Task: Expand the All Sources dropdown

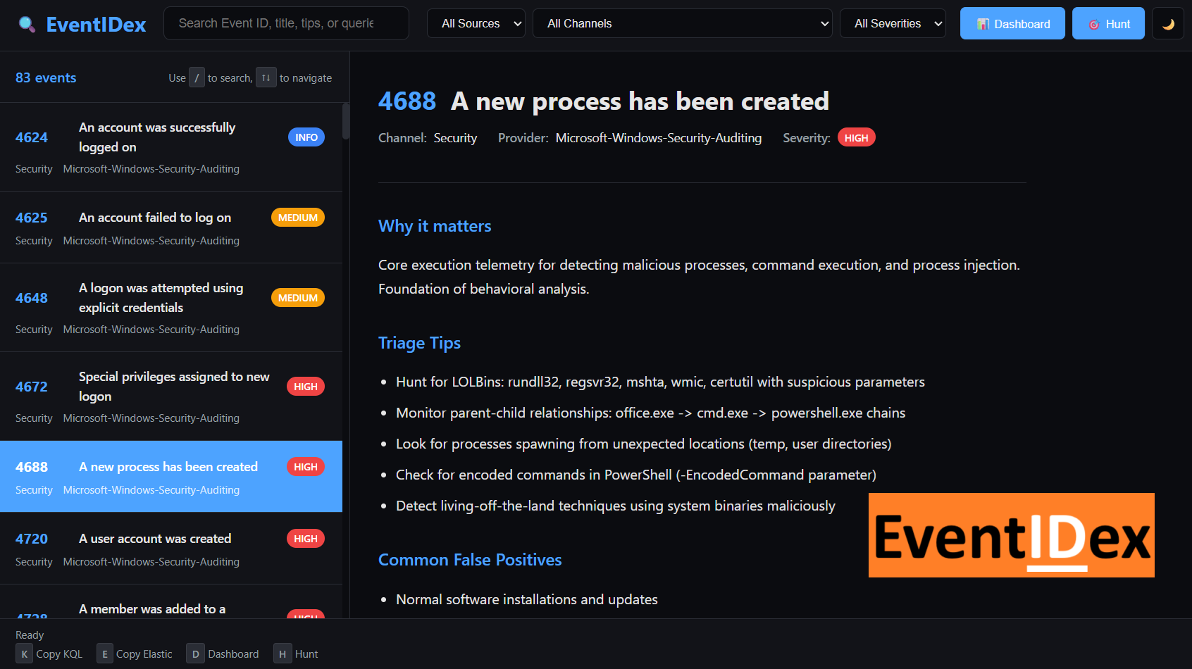Action: (x=476, y=24)
